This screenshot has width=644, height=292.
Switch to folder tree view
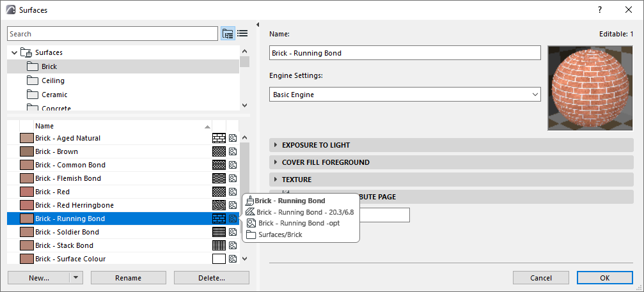click(228, 34)
